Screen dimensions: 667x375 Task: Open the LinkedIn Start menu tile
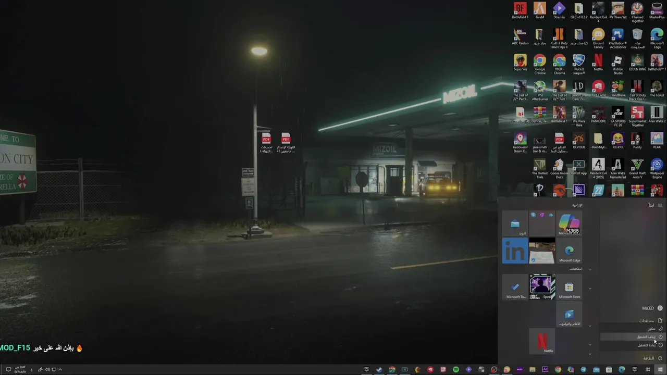tap(515, 251)
